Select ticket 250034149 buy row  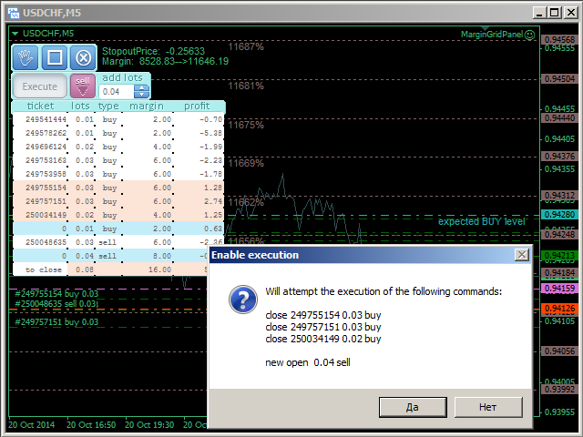(46, 215)
